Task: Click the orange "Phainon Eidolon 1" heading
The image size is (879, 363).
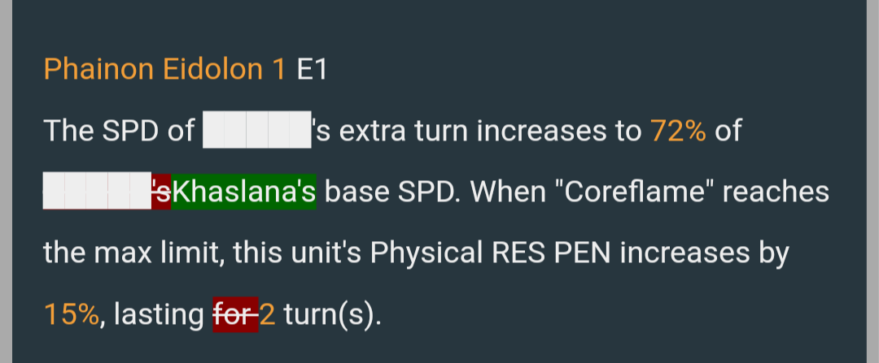Action: coord(164,69)
